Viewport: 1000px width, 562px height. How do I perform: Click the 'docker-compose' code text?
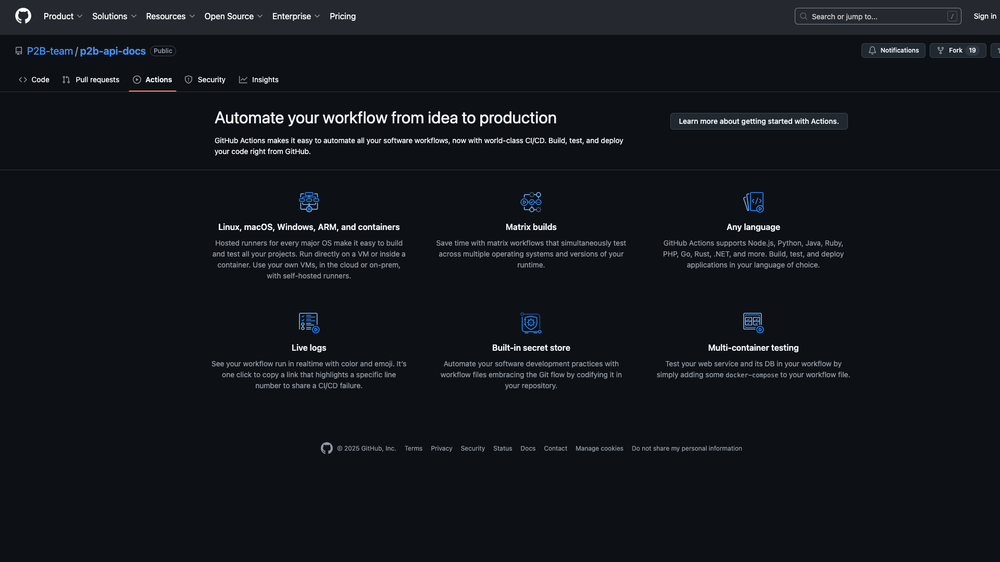click(x=752, y=375)
